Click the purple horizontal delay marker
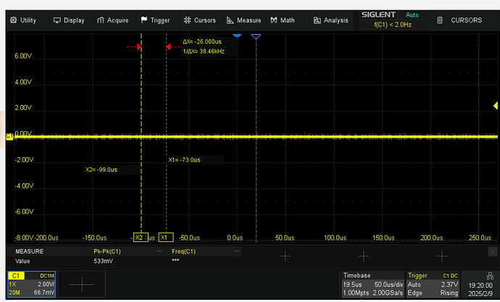 click(x=256, y=36)
